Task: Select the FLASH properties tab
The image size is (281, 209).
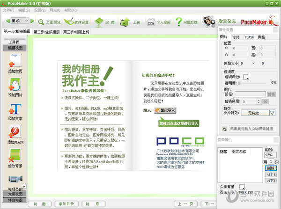Action: pos(250,37)
